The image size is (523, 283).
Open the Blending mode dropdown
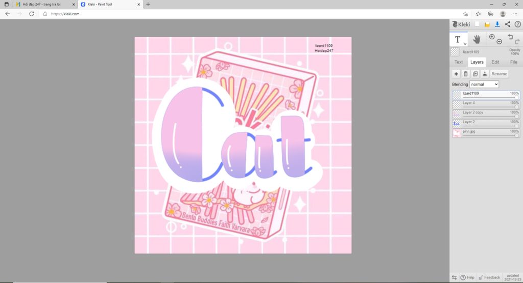click(x=484, y=84)
